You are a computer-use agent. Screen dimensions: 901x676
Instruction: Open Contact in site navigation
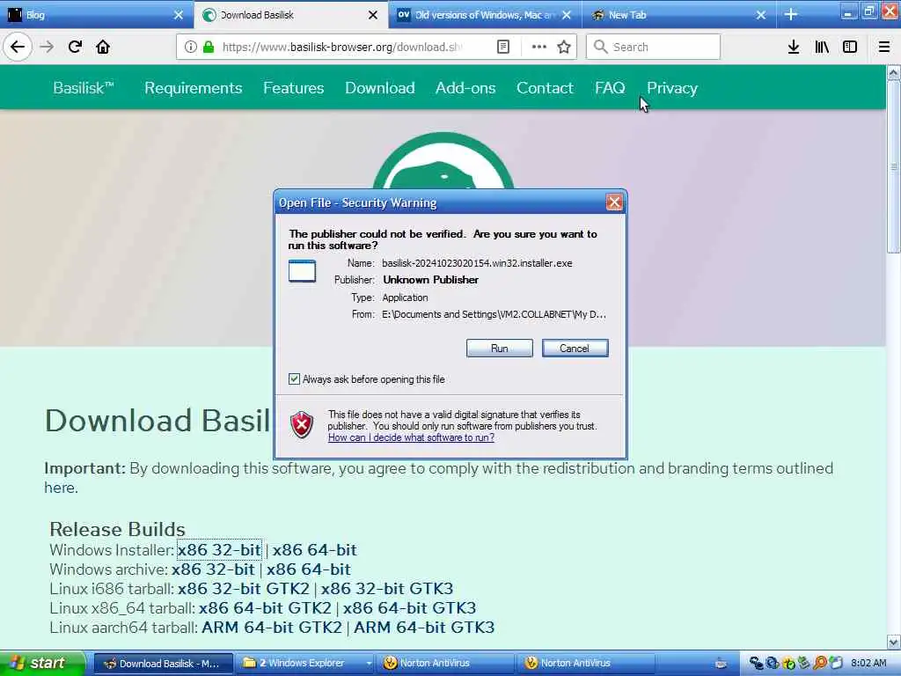545,88
